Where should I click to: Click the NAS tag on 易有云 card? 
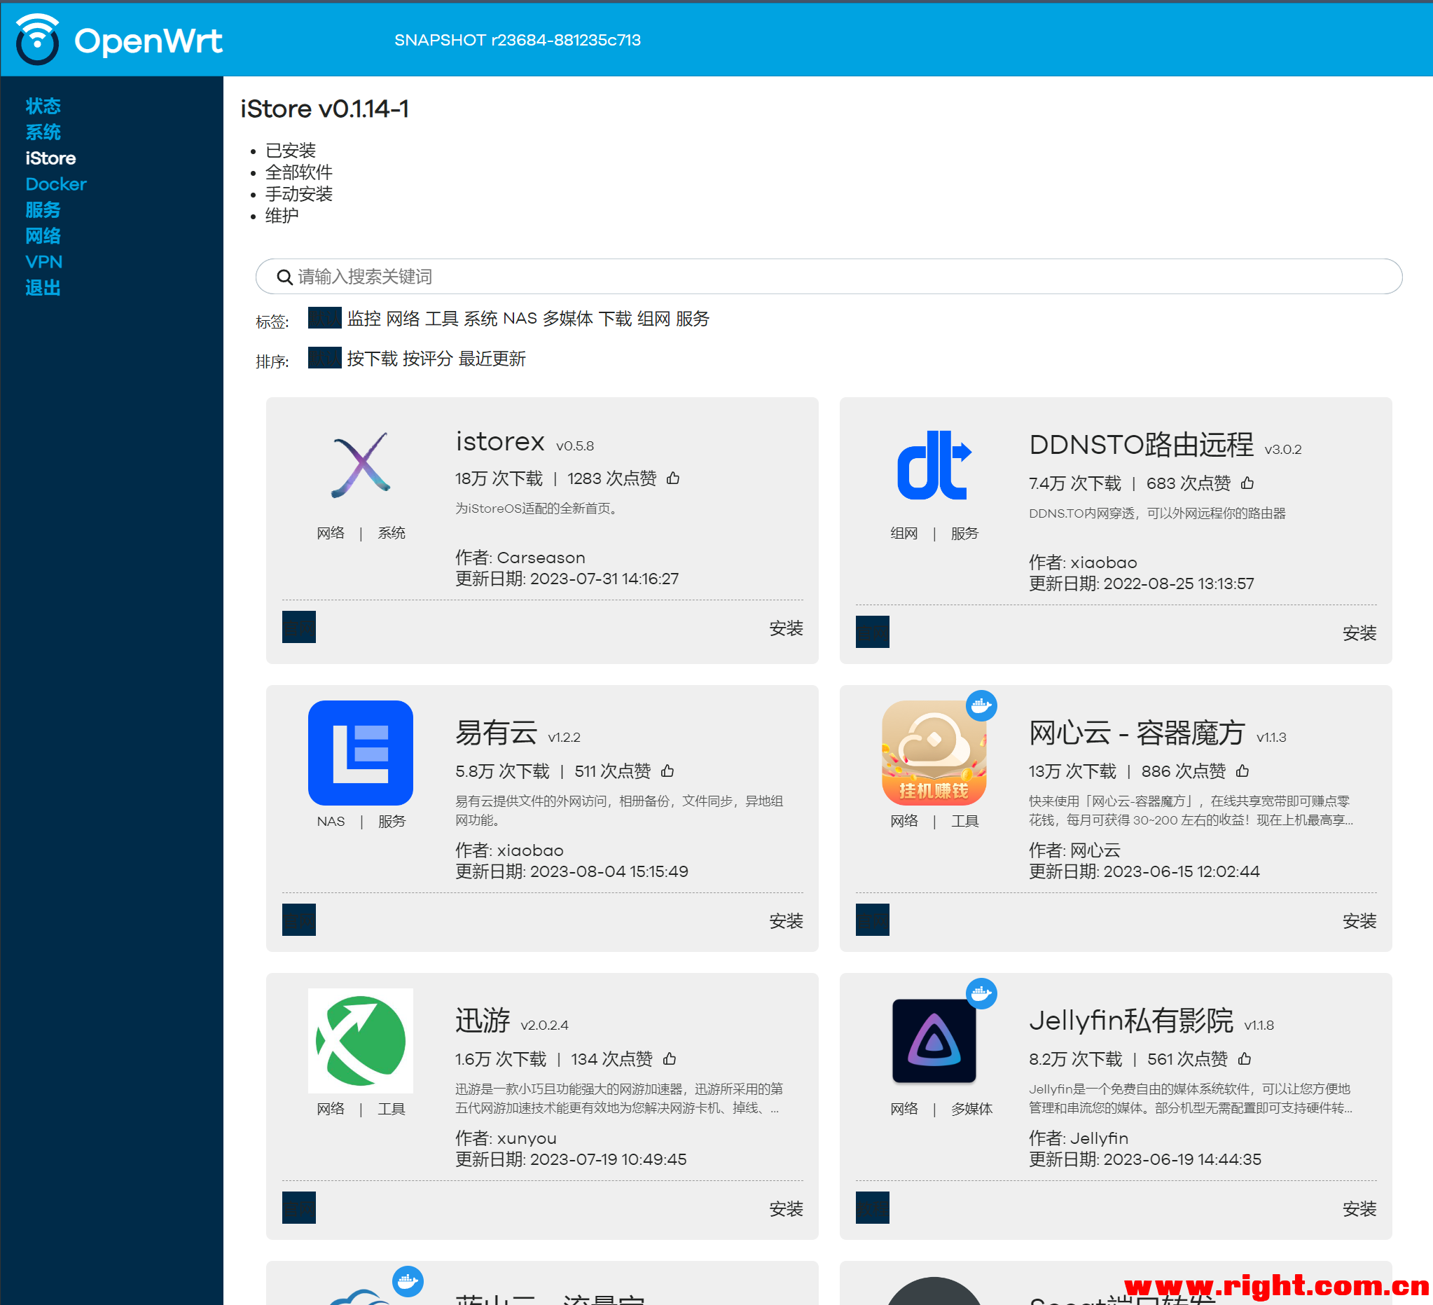pos(331,821)
